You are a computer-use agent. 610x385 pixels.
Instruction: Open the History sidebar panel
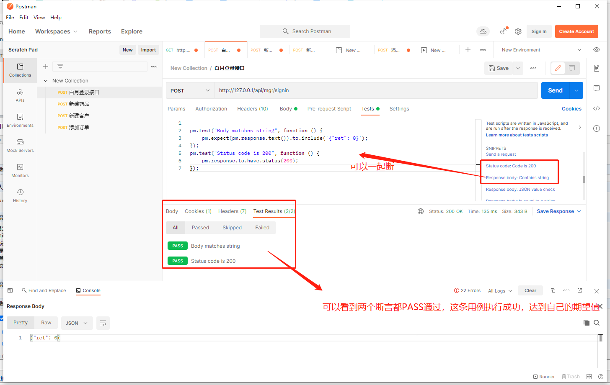tap(20, 195)
